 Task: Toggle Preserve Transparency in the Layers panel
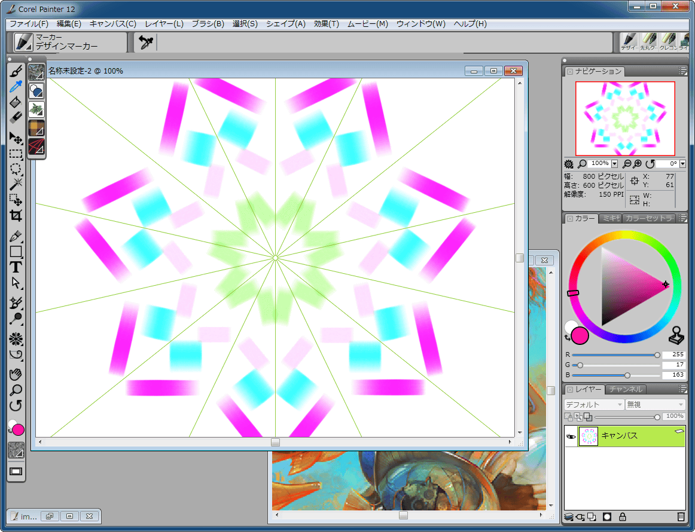pos(568,417)
